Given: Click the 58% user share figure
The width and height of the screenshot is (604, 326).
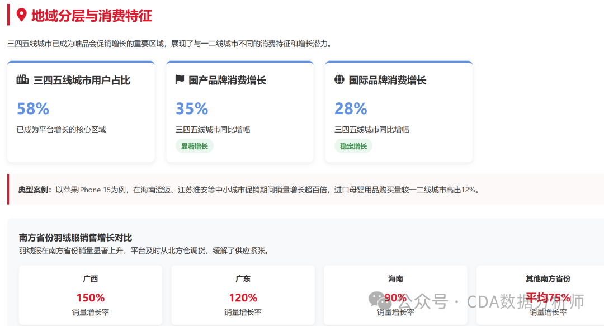Looking at the screenshot, I should pos(33,108).
